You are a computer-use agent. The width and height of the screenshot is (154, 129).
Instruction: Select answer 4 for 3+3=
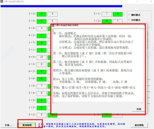click(42, 29)
